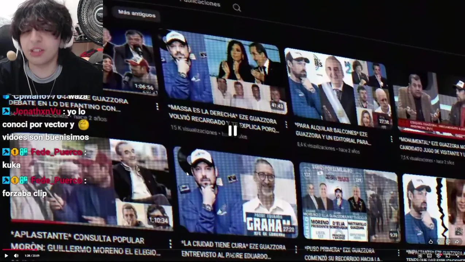The image size is (465, 262).
Task: Click the '*LA CIUDAD TIENE CURA*' video title
Action: click(234, 249)
